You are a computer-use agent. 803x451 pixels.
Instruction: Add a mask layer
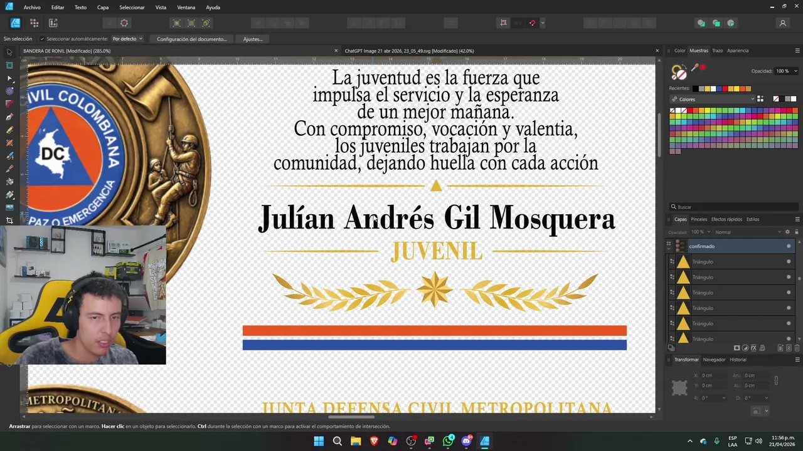(x=737, y=348)
